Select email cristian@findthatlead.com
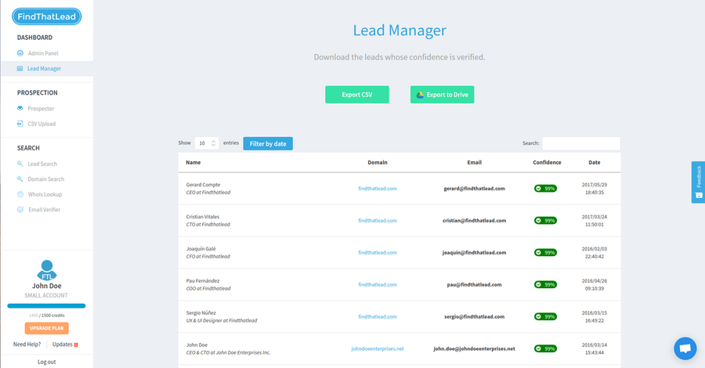The image size is (705, 368). point(475,220)
